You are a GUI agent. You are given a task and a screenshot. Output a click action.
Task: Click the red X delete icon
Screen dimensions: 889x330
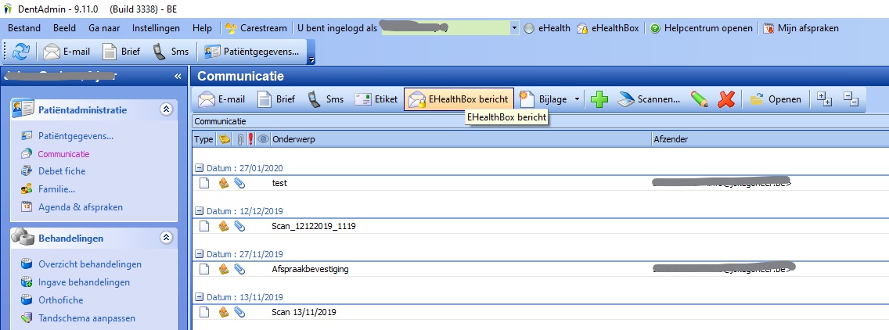[x=727, y=99]
